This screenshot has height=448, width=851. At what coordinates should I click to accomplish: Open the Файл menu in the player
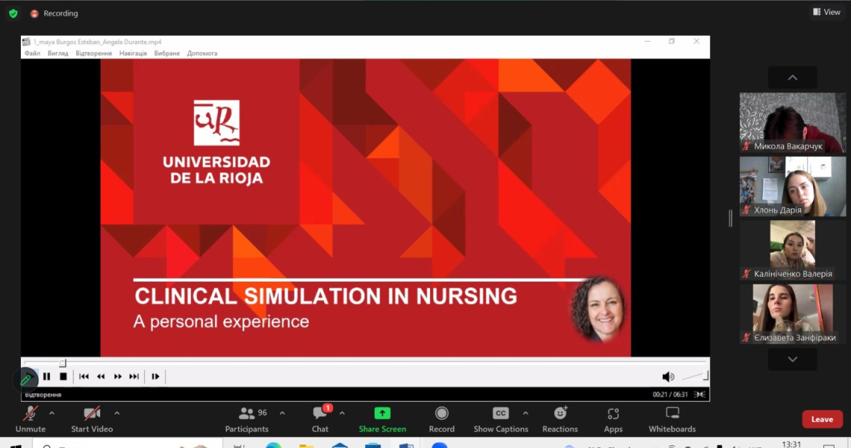(x=32, y=53)
